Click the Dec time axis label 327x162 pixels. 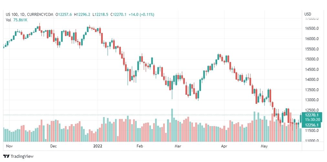tap(54, 146)
